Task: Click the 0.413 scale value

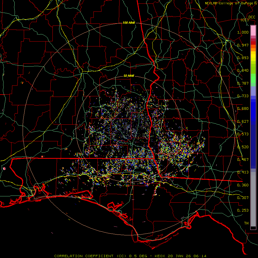Action: click(243, 172)
